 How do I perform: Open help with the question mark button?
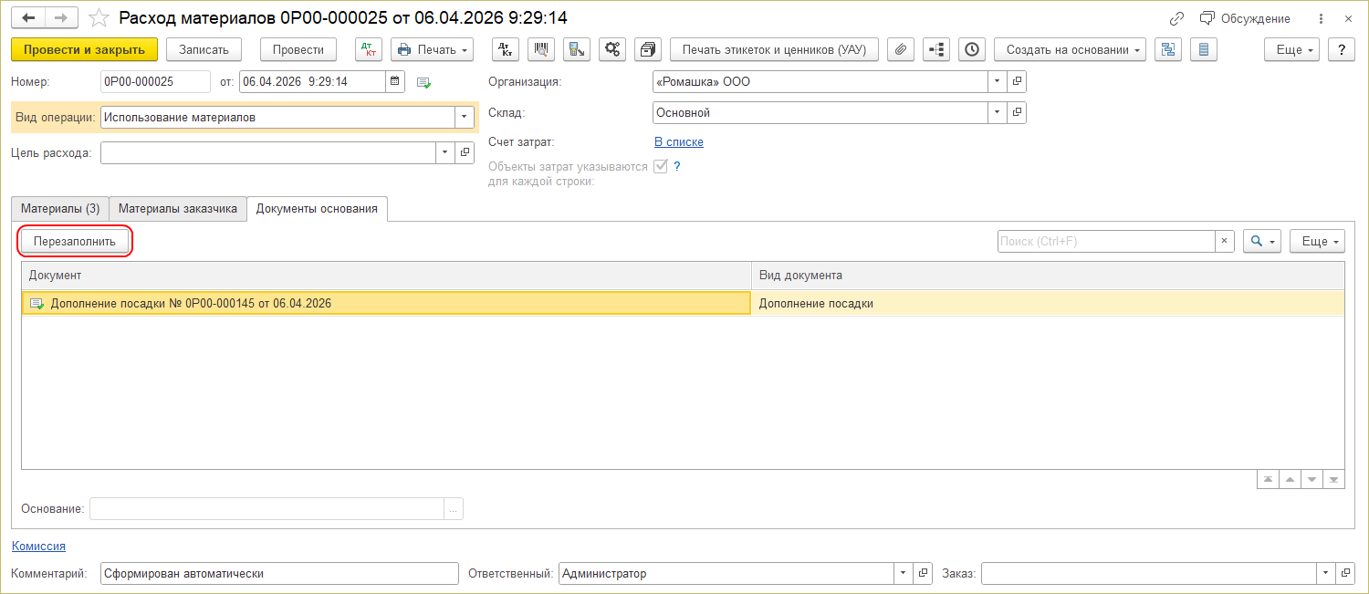1341,49
